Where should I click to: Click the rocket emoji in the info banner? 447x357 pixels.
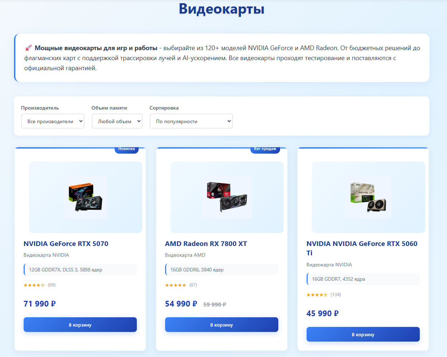click(28, 48)
